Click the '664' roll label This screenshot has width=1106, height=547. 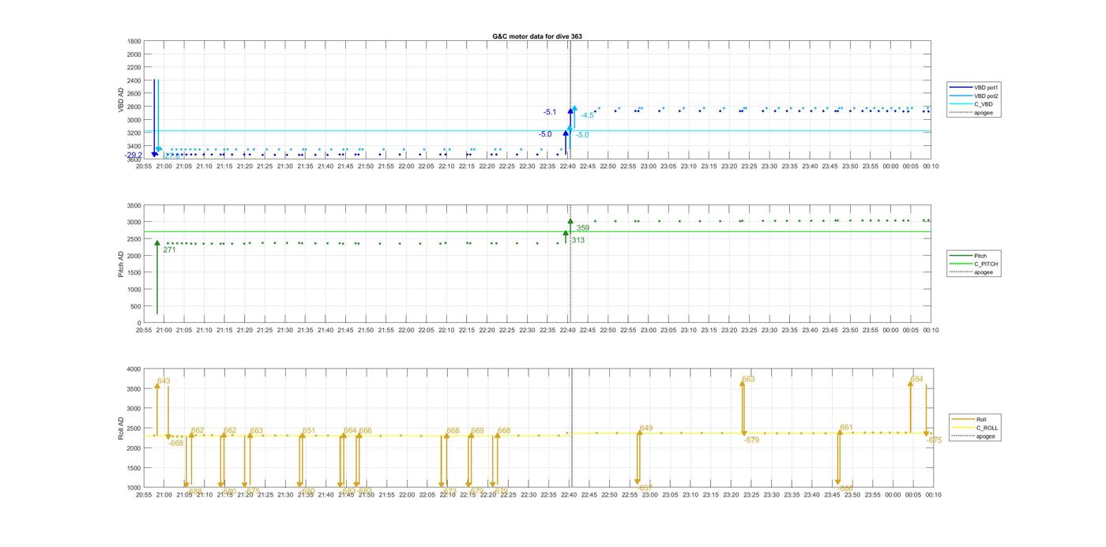coord(350,431)
